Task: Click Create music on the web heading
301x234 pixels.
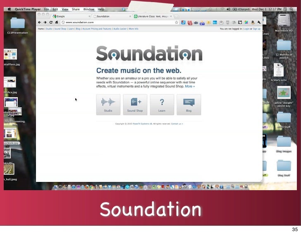Action: [x=139, y=70]
